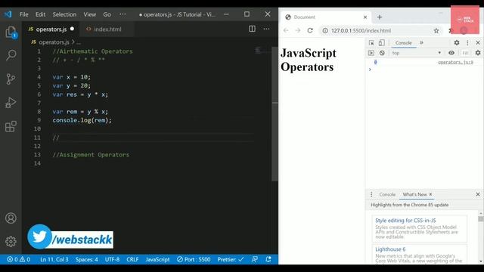The height and width of the screenshot is (272, 484).
Task: Open the Go menu
Action: coord(107,14)
